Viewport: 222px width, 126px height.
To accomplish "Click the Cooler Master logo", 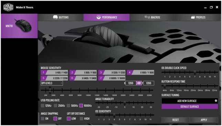I will click(x=8, y=7).
